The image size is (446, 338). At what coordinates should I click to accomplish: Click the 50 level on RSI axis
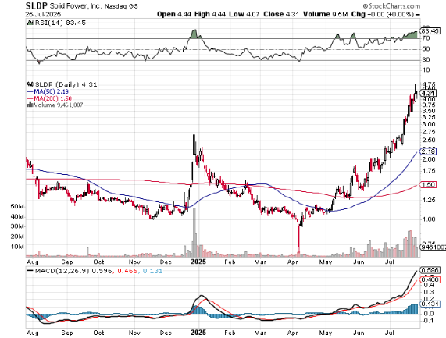[426, 49]
